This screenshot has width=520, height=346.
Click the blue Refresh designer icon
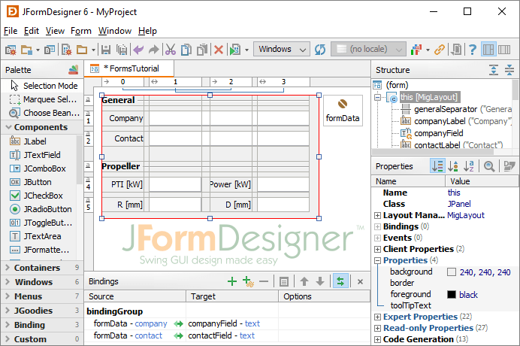[320, 50]
